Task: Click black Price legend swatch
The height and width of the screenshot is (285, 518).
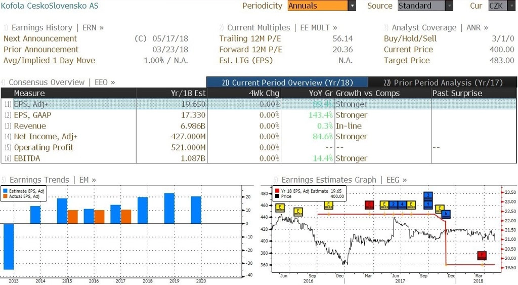Action: tap(277, 196)
